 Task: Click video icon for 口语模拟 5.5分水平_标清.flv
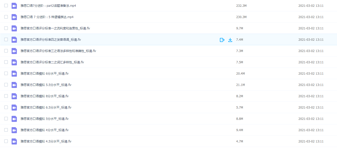tap(14, 85)
